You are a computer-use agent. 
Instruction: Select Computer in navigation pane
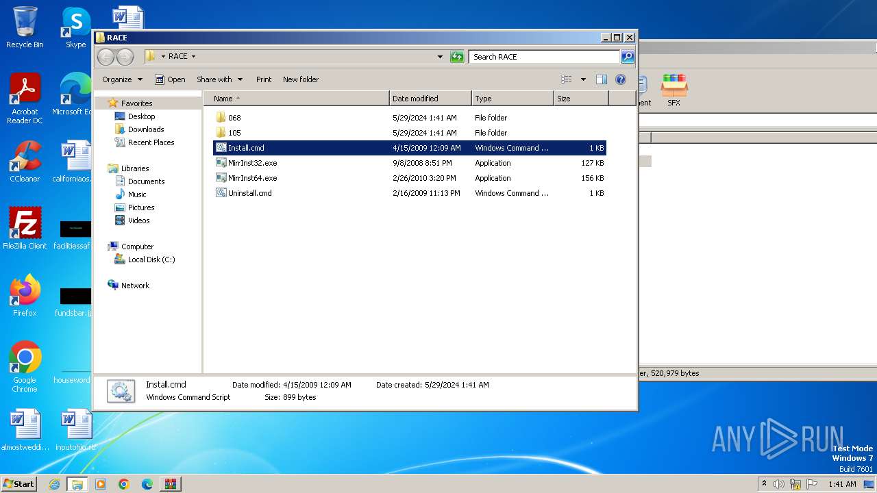(x=137, y=246)
